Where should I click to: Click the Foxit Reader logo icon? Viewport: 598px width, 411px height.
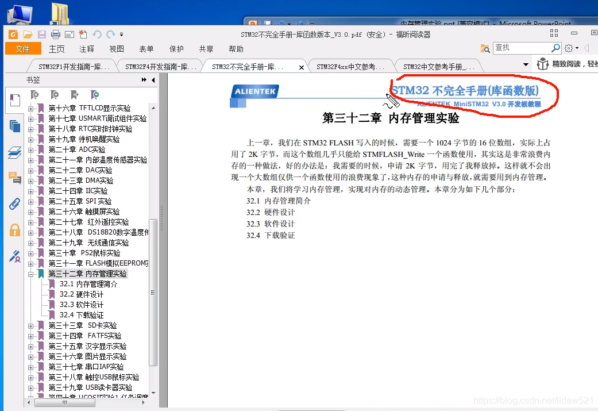(x=13, y=34)
